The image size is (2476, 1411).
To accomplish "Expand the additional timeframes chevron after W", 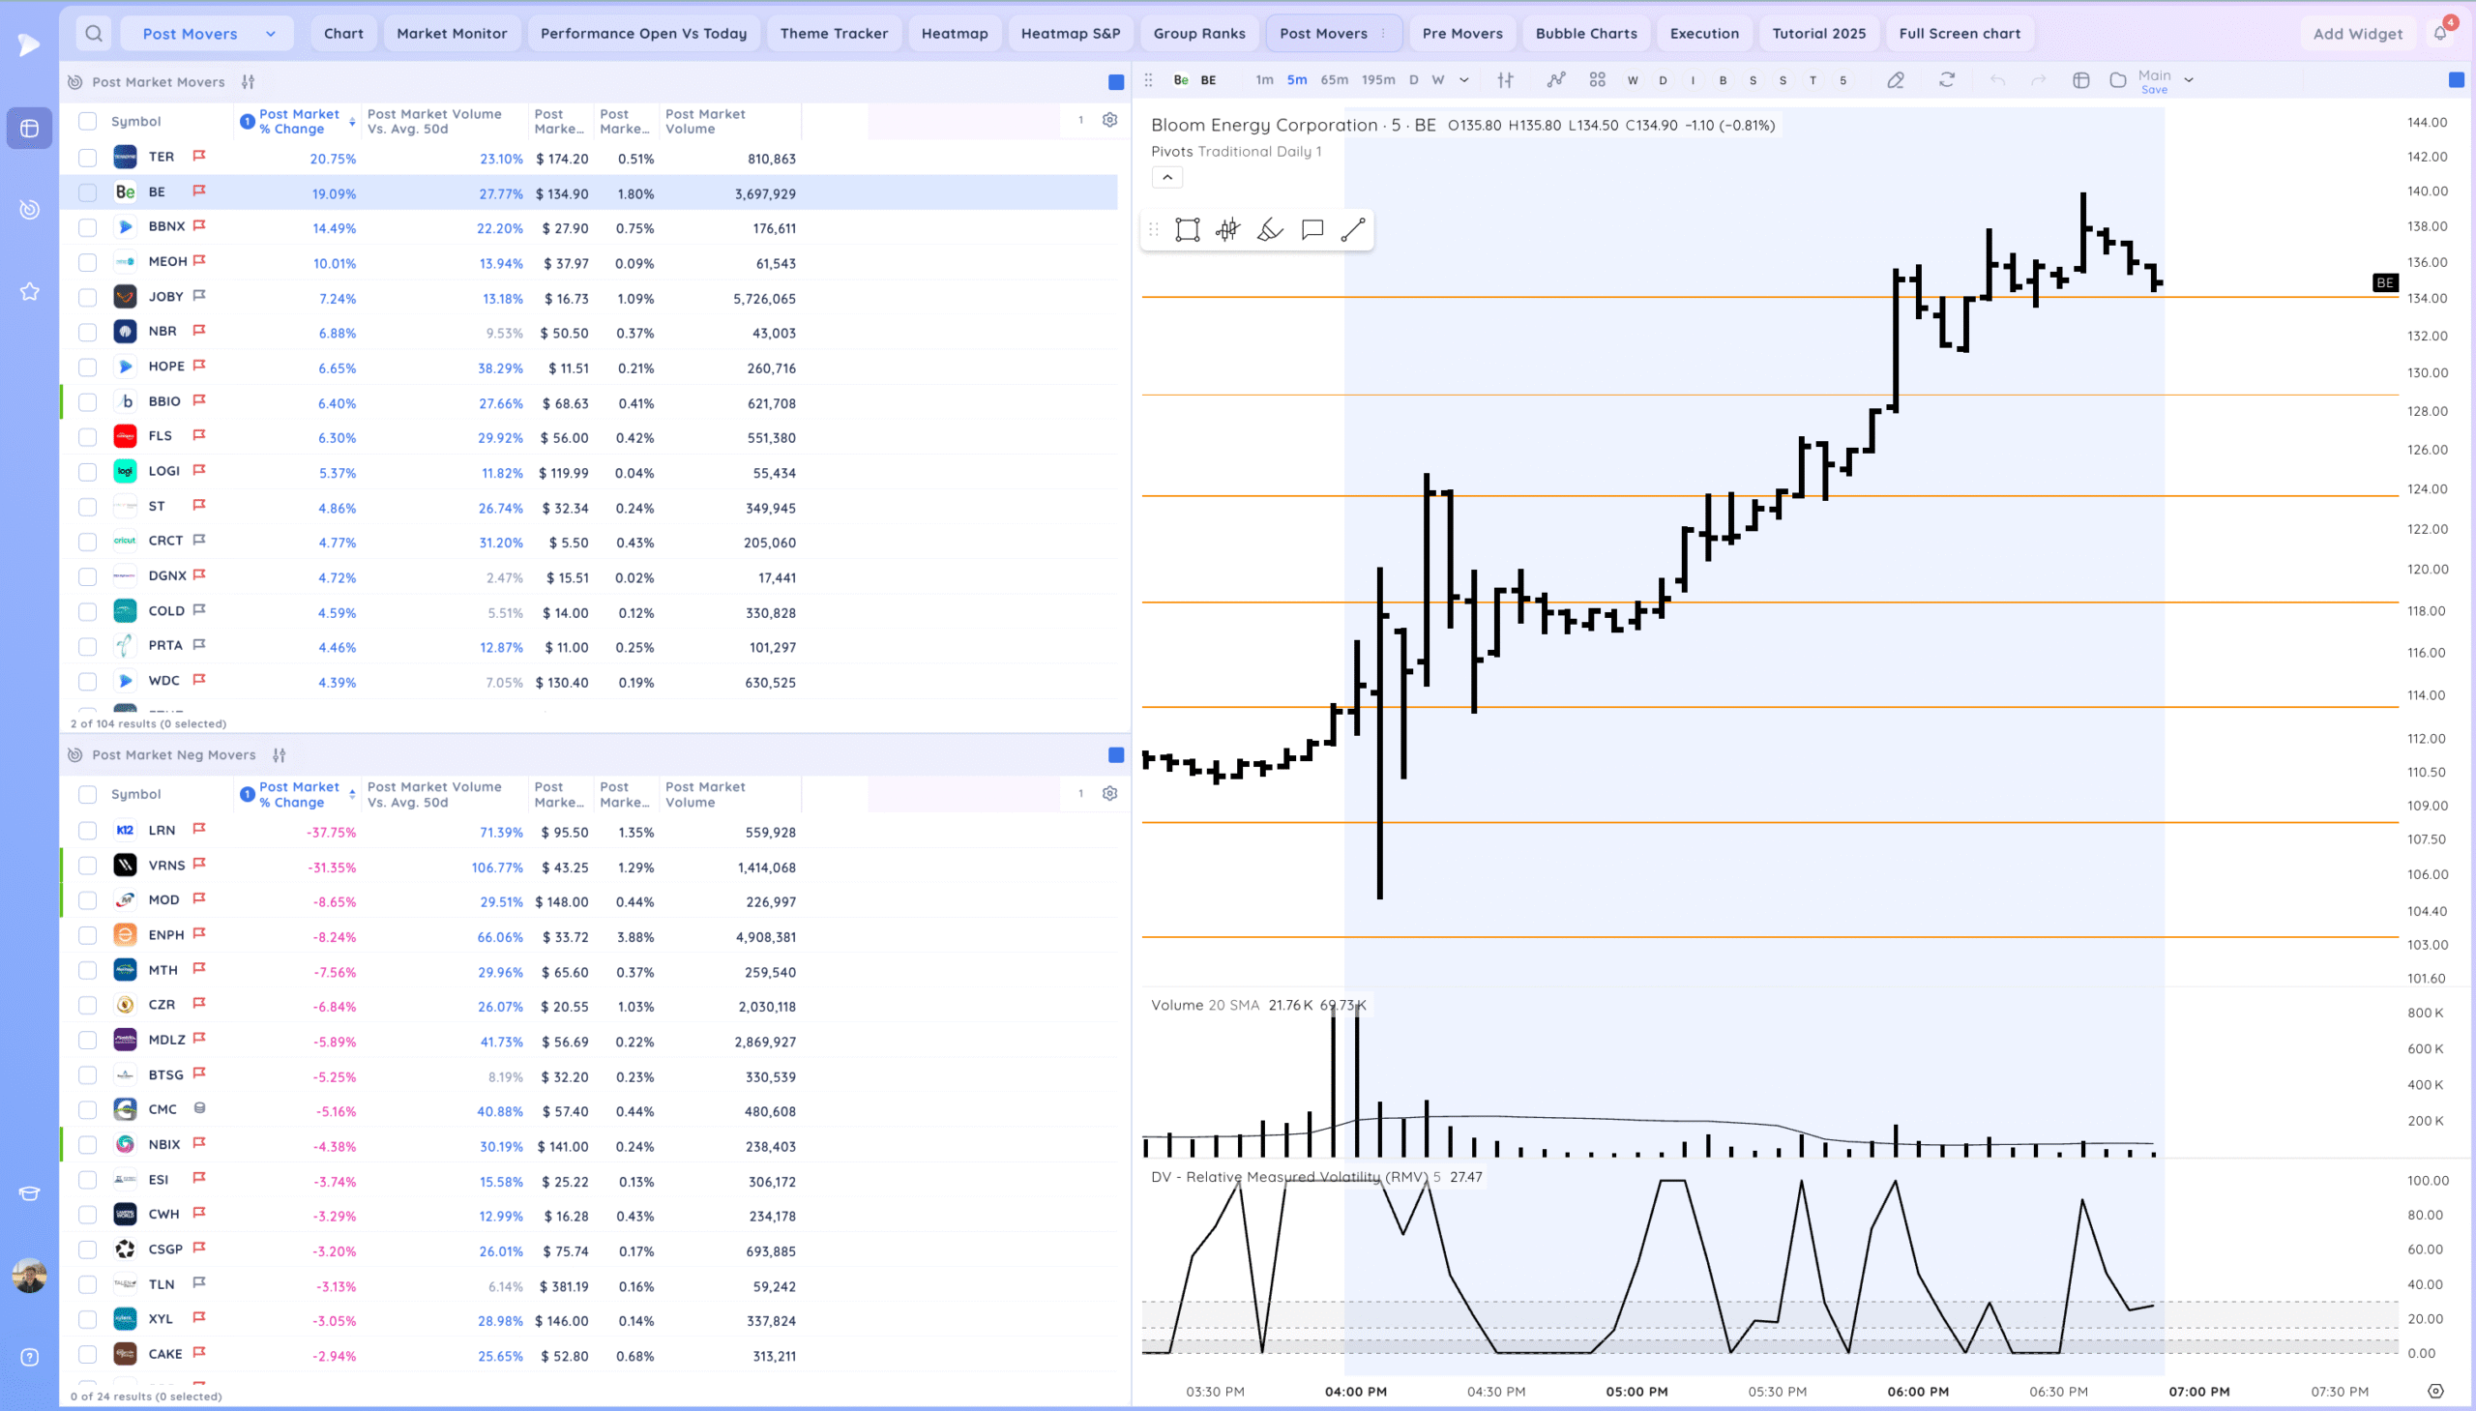I will (1463, 80).
